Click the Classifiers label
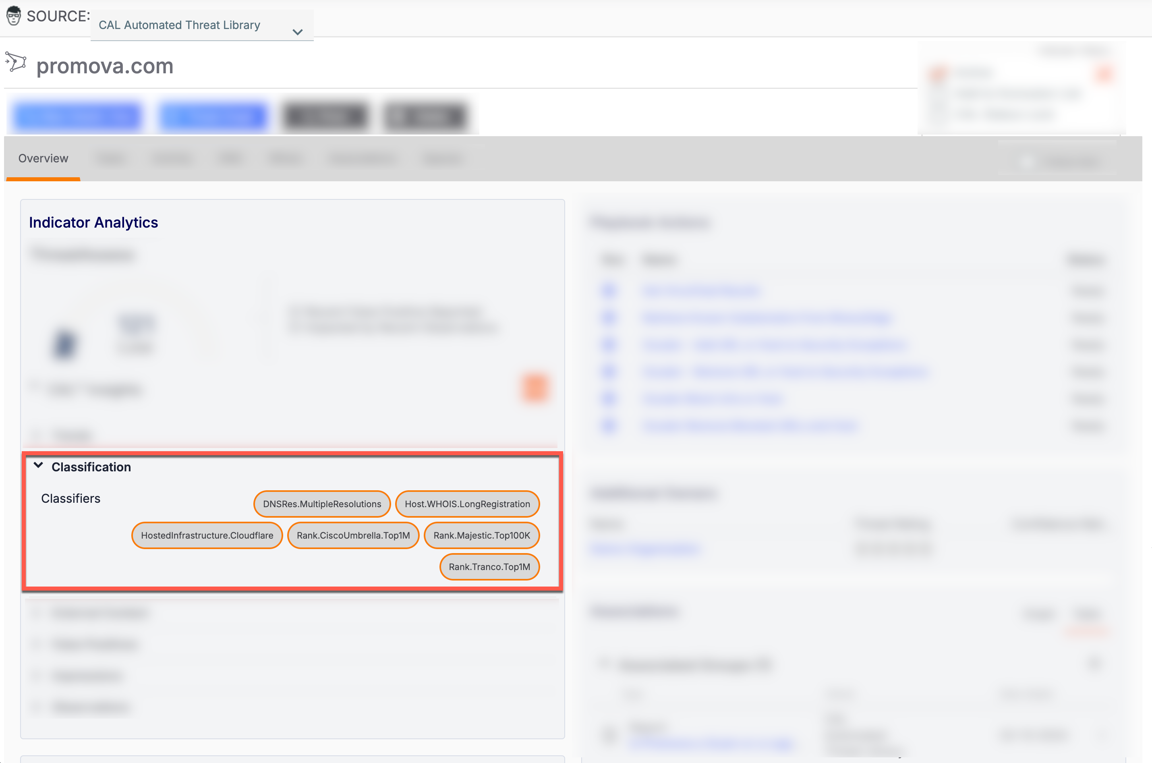 70,499
